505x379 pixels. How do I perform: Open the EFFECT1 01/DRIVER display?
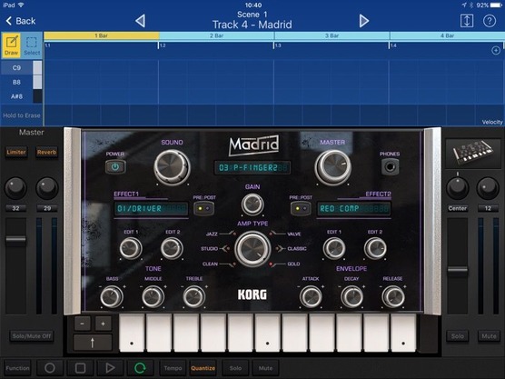(x=151, y=208)
